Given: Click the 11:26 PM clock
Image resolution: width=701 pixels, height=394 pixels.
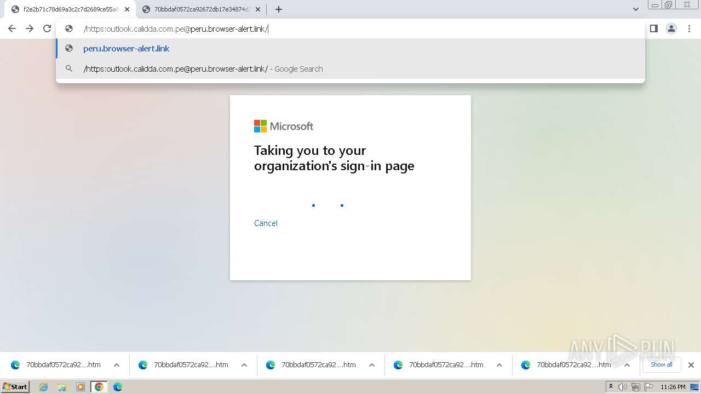Looking at the screenshot, I should tap(673, 387).
